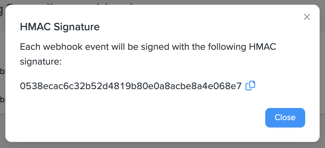
Task: Copy the HMAC signature to clipboard
Action: [250, 86]
